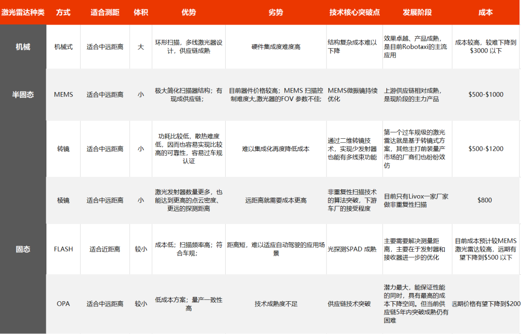The image size is (521, 334).
Task: Select 极大简化扫描器结构 advantage cell
Action: (189, 94)
